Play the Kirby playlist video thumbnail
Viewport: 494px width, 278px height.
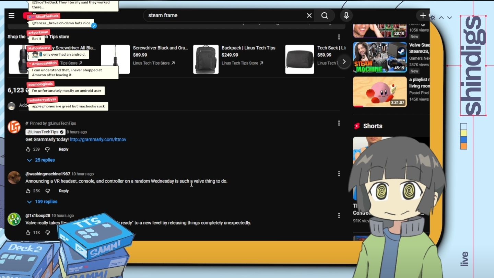(380, 92)
